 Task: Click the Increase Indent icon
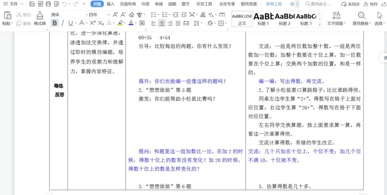coord(184,15)
